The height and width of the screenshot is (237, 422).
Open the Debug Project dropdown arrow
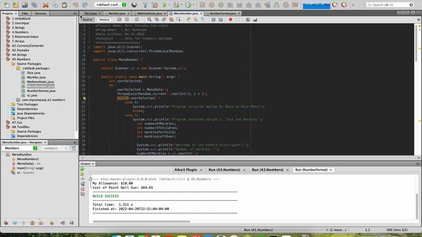pyautogui.click(x=181, y=5)
